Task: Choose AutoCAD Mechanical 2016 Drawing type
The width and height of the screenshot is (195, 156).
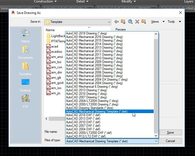Action: tap(110, 37)
